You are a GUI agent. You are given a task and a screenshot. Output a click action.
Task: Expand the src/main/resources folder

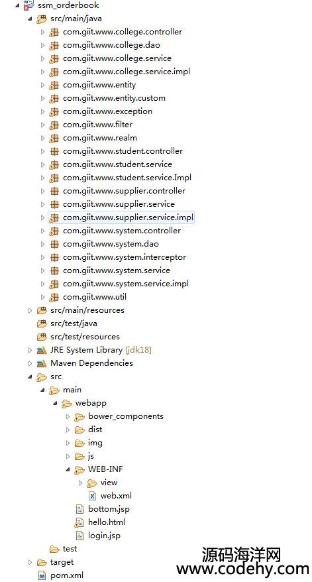point(30,310)
